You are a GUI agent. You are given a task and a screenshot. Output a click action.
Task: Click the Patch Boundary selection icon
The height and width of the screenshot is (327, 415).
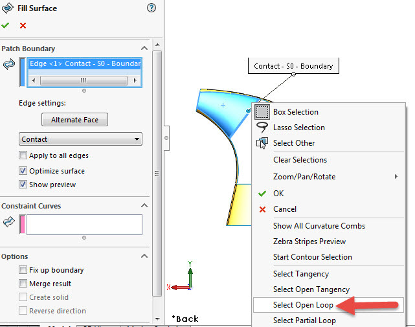(x=9, y=64)
